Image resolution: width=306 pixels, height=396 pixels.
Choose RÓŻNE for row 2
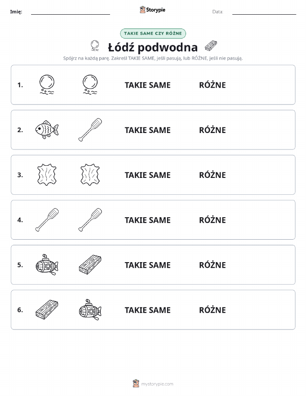pyautogui.click(x=212, y=130)
